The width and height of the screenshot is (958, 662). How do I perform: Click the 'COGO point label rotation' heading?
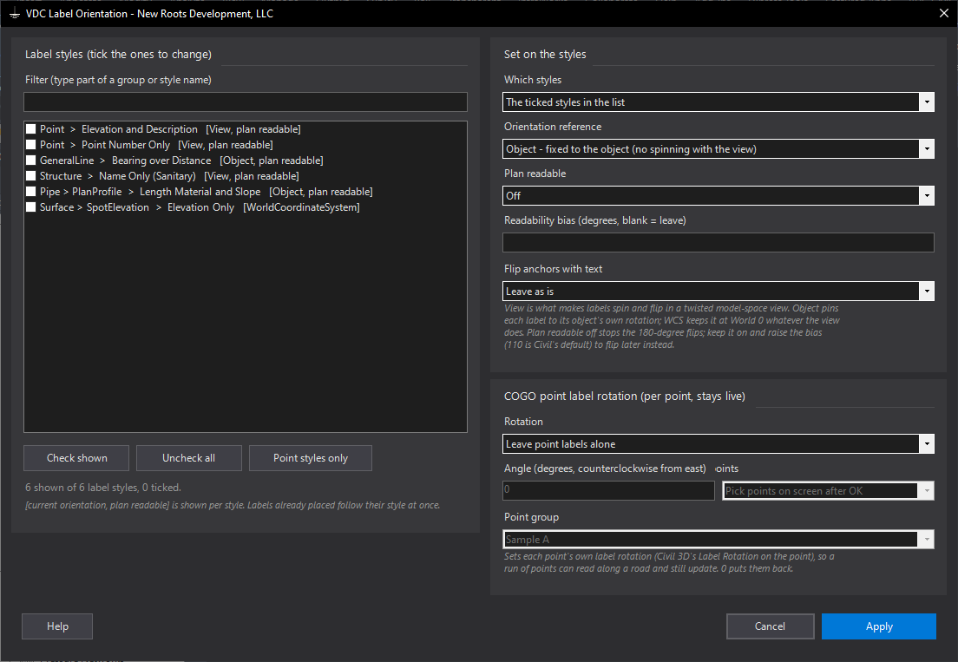tap(625, 397)
